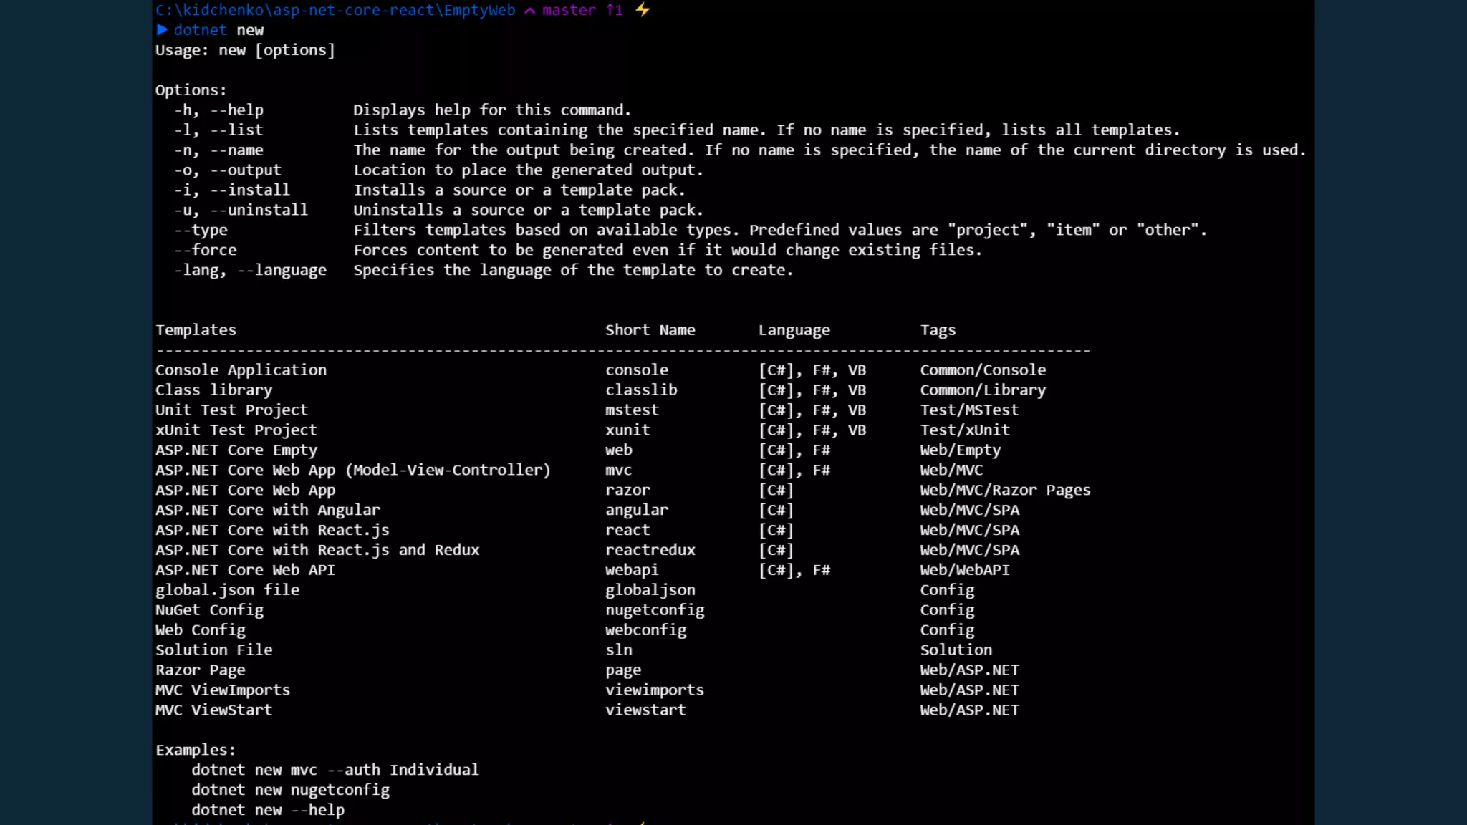Click the 'dotnet new nugetconfig' example line
The height and width of the screenshot is (825, 1467).
290,790
